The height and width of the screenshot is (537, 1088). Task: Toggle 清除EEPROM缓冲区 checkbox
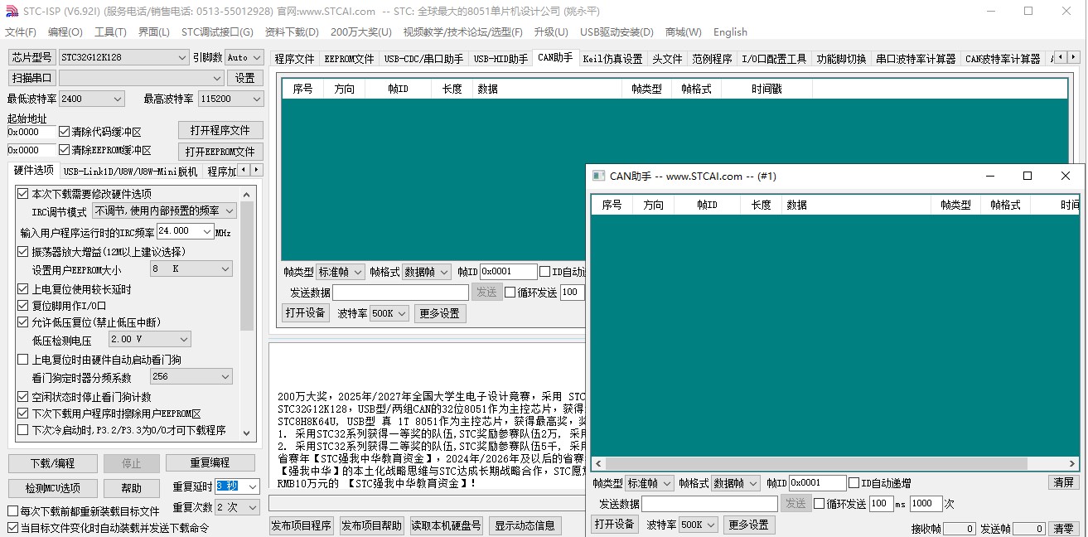tap(65, 150)
